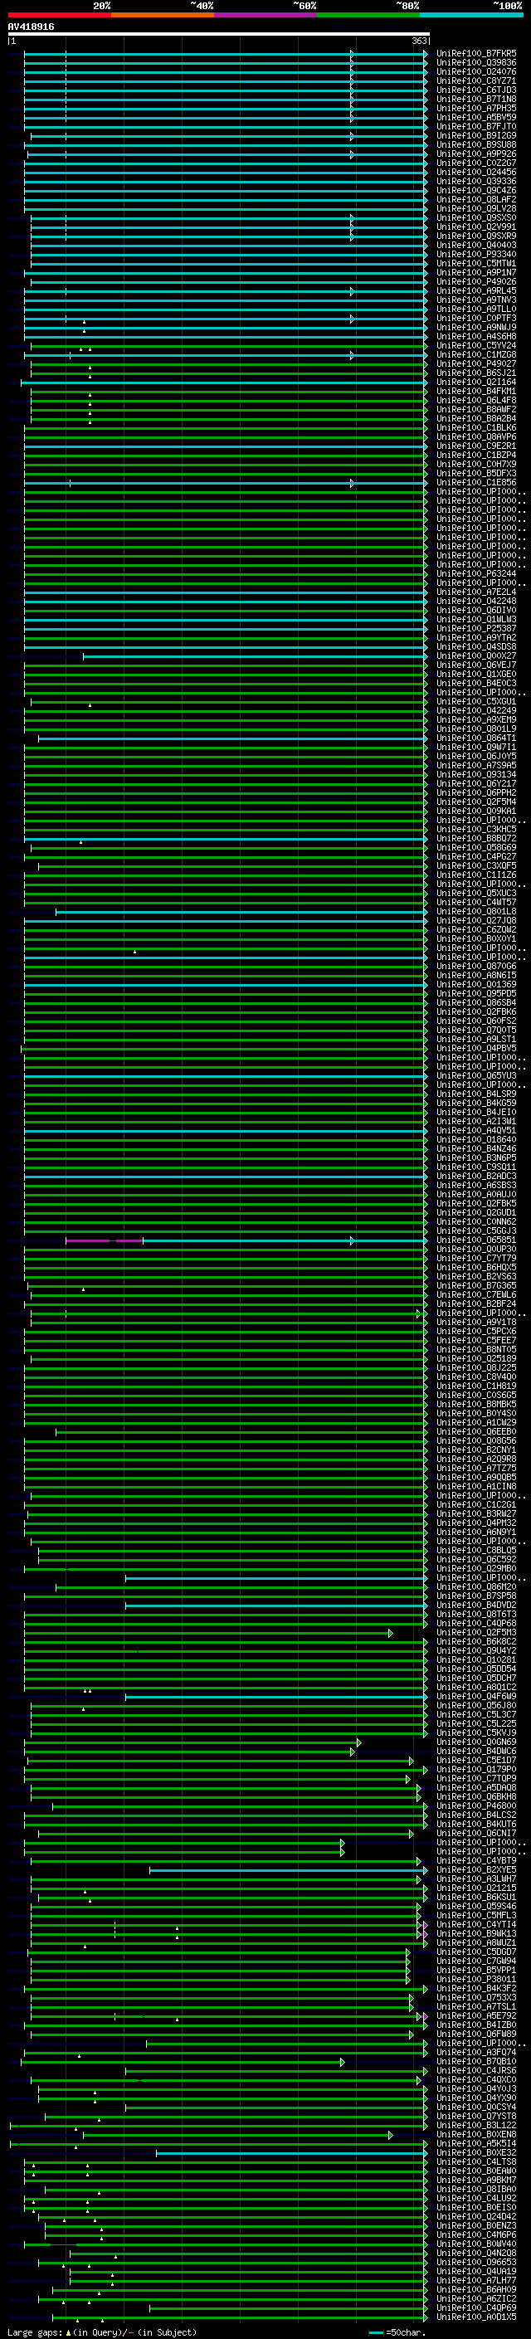The image size is (531, 2339).
Task: Click label UniRef100_A3FQ74
Action: click(x=476, y=2052)
